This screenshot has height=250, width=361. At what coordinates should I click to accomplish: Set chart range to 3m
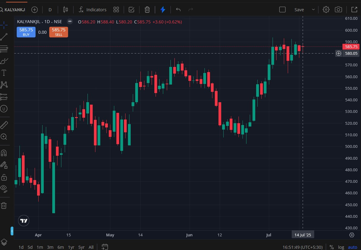50,247
